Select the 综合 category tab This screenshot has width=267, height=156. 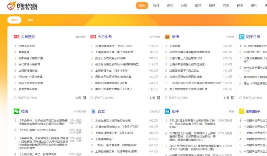point(142,6)
